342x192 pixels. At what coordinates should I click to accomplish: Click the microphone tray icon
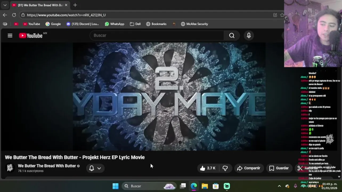(295, 186)
